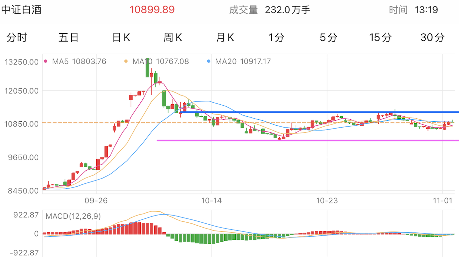Open the 五日 chart tab
The width and height of the screenshot is (459, 259).
click(69, 38)
